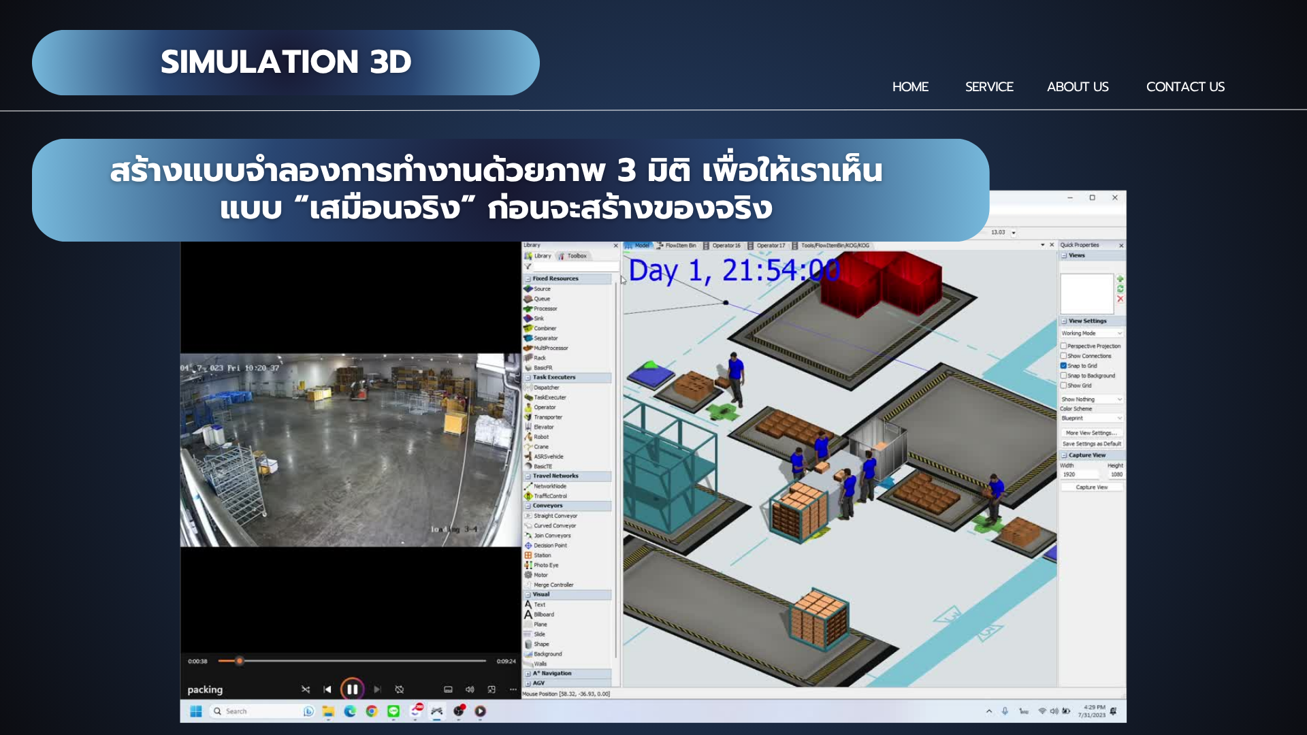
Task: Open the CONTACT US link
Action: click(x=1185, y=86)
